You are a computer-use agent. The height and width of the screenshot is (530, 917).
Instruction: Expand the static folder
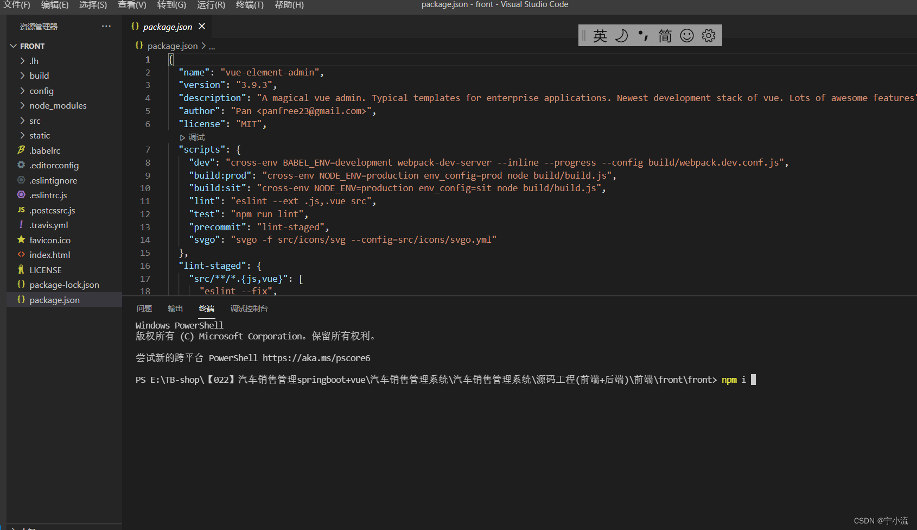click(x=65, y=135)
